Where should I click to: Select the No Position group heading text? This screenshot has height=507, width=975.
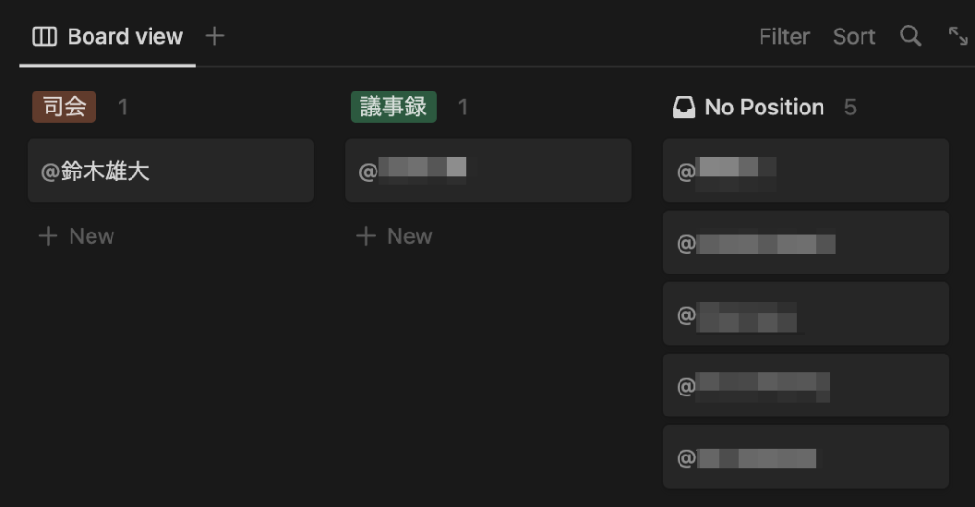[x=763, y=108]
